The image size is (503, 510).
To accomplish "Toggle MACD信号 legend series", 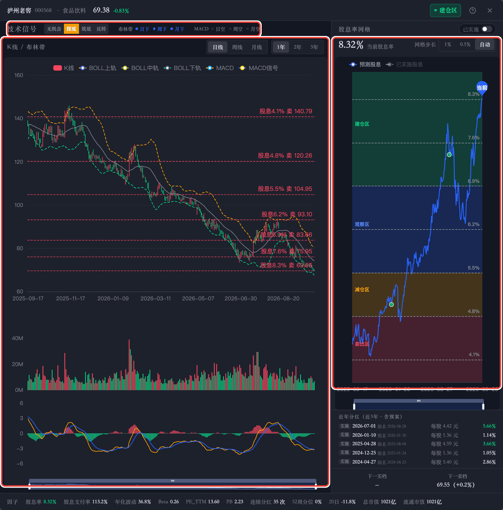I will pos(258,68).
